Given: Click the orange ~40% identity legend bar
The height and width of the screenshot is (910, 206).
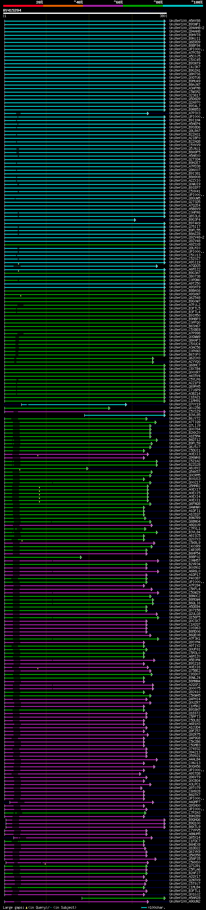Looking at the screenshot, I should tap(63, 6).
